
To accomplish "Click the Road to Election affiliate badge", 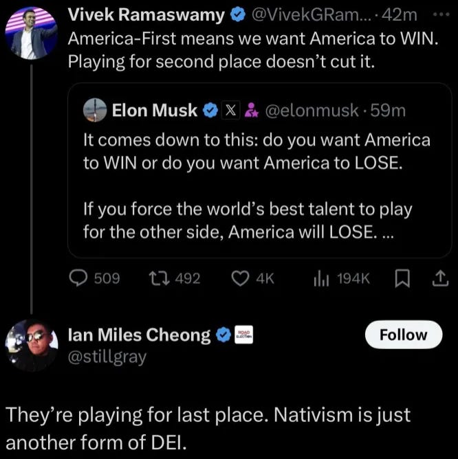I will (x=244, y=335).
